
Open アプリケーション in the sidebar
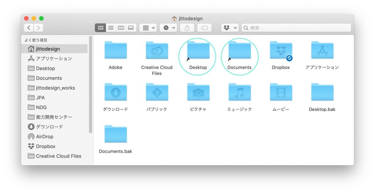coord(55,58)
